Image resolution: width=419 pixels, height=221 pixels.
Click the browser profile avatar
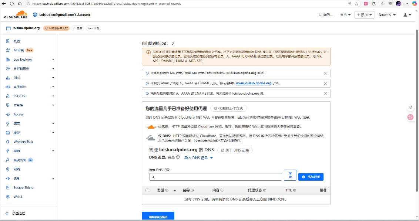[398, 4]
